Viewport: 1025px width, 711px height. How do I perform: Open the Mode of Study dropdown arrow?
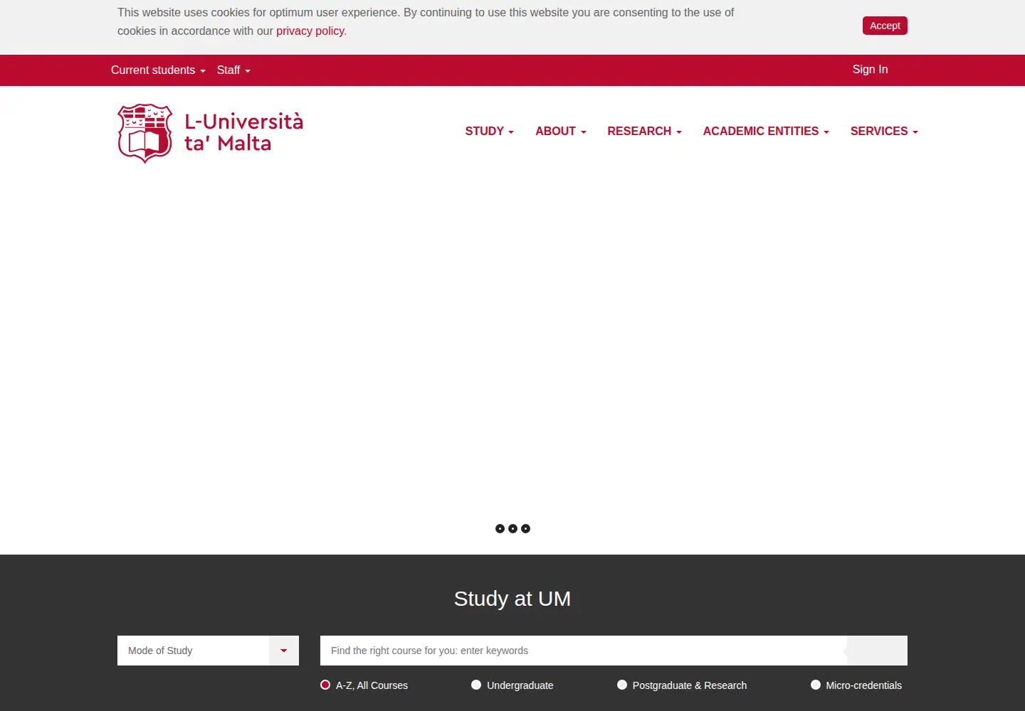284,651
